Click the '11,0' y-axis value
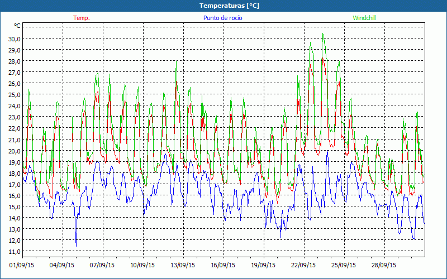Viewport: 447px width, 279px height. (x=15, y=252)
